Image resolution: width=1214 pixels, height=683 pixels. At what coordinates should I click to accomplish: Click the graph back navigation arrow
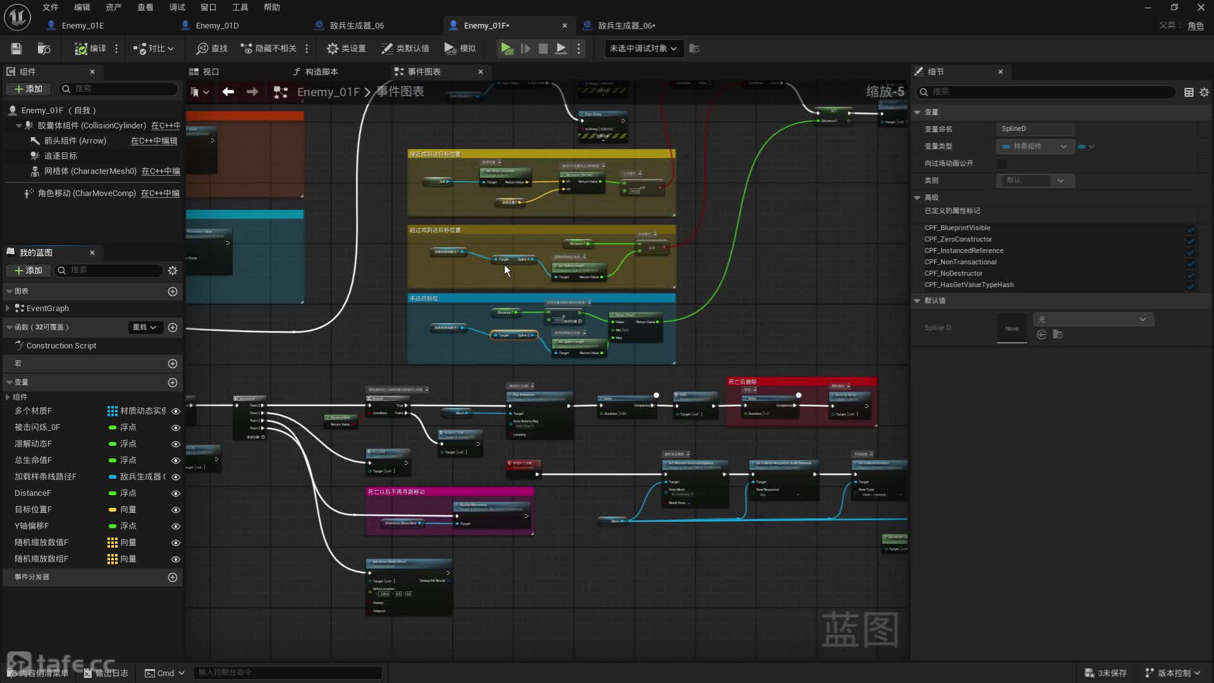[x=228, y=92]
